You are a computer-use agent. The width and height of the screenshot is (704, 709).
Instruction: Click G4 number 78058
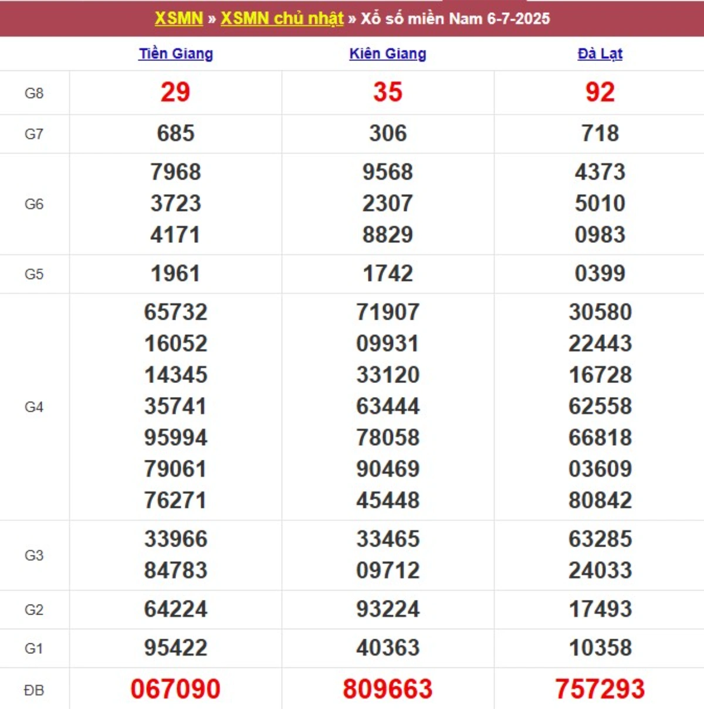[x=388, y=437]
